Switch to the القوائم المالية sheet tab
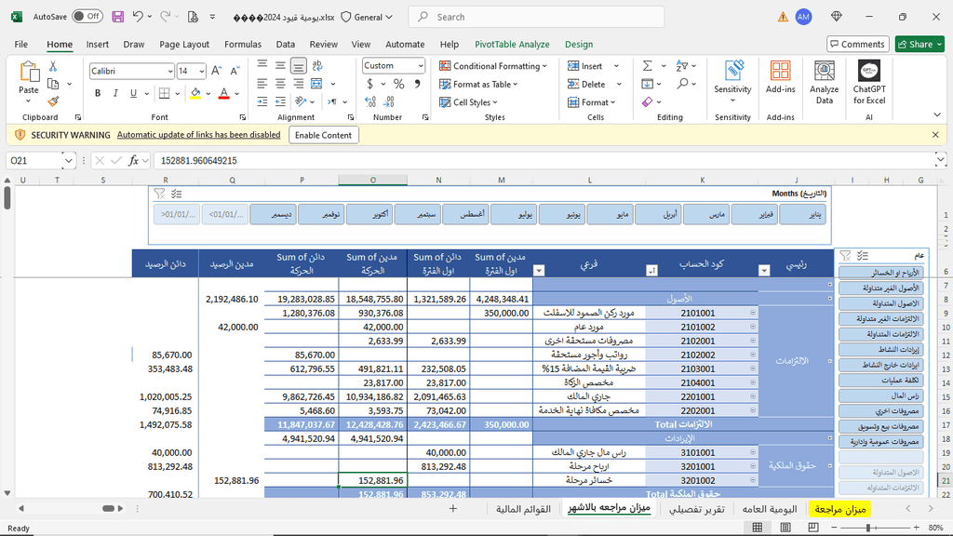Screen dimensions: 953x536 tap(523, 509)
